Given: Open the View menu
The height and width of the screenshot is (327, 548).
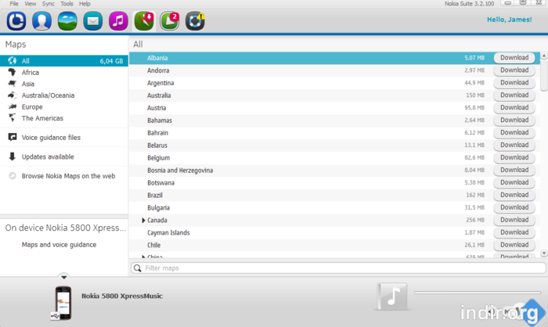Looking at the screenshot, I should tap(30, 4).
